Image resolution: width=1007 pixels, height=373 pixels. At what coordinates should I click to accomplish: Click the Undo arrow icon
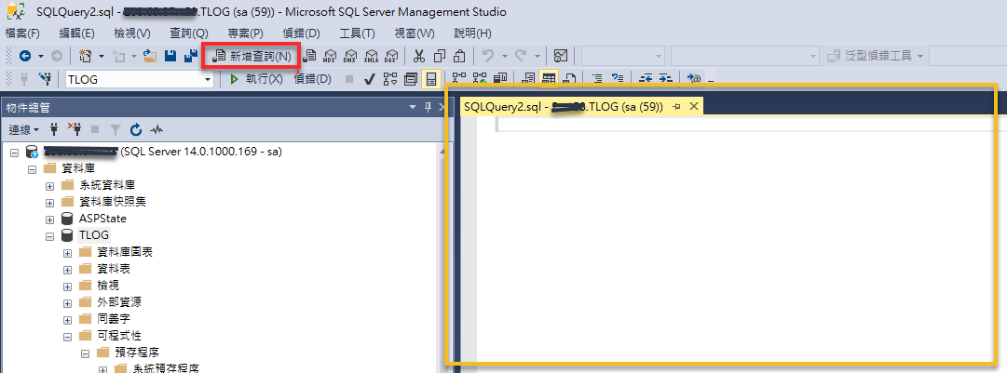pos(488,57)
